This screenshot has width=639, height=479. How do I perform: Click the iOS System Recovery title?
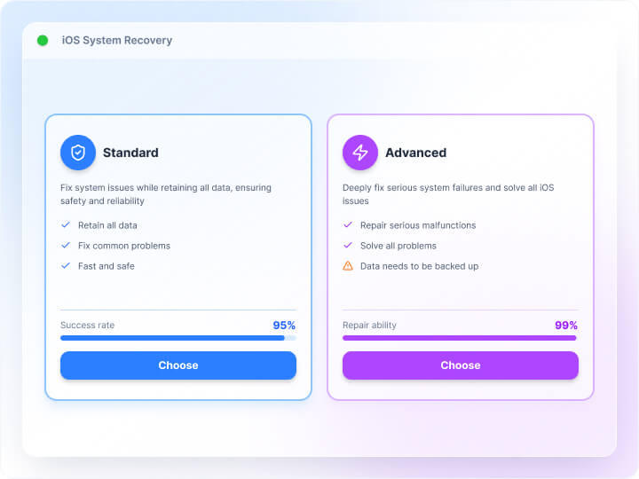click(117, 40)
